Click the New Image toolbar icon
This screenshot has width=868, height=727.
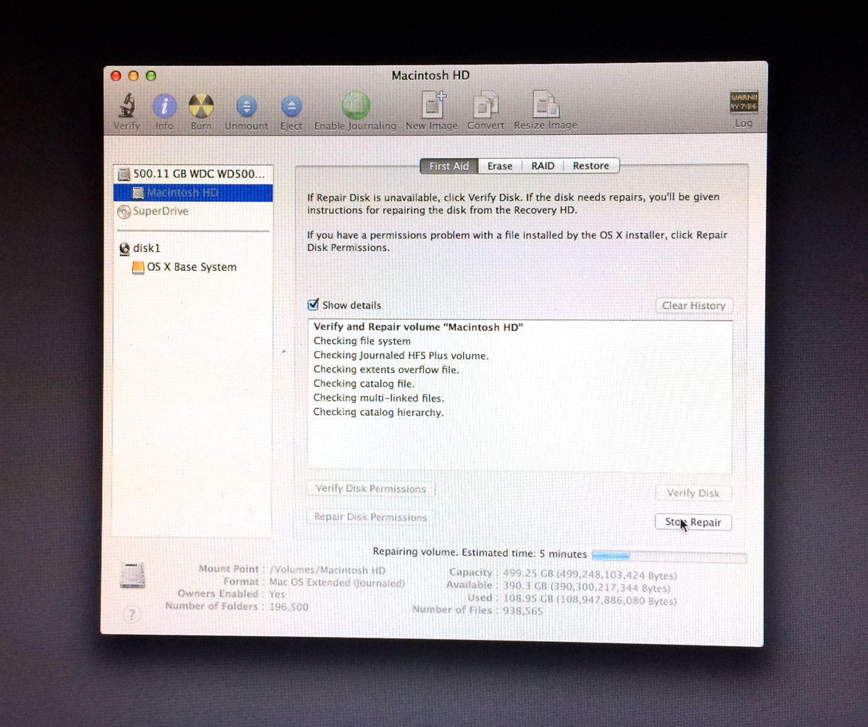[x=432, y=105]
